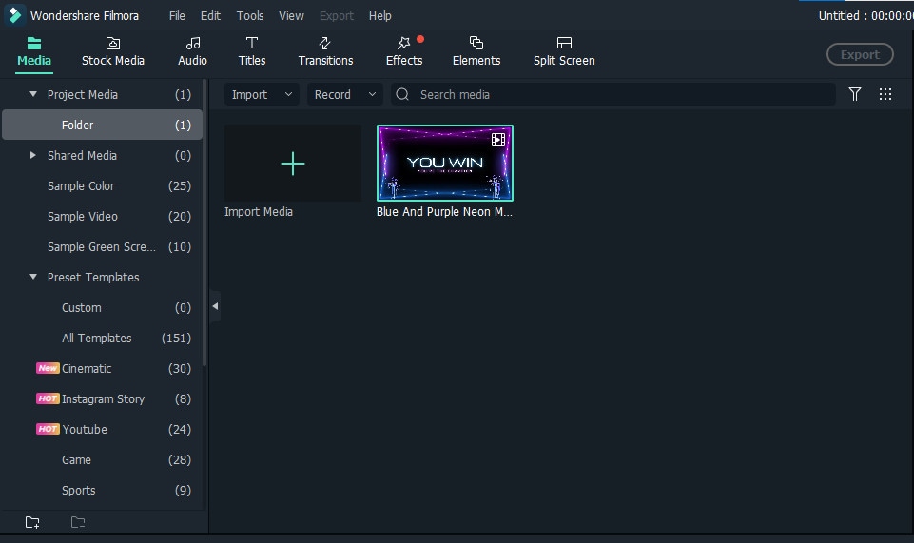Switch to the Stock Media tab

click(x=112, y=52)
